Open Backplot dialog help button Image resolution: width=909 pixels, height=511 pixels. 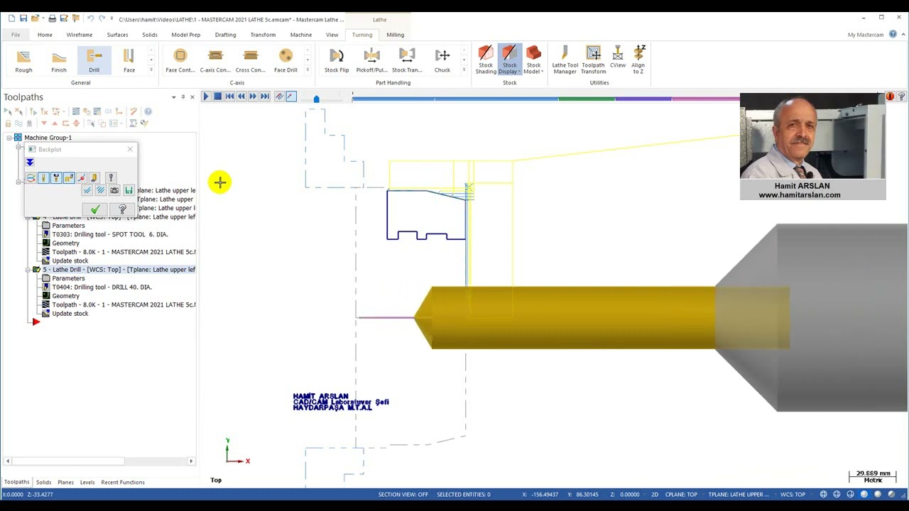[x=122, y=209]
